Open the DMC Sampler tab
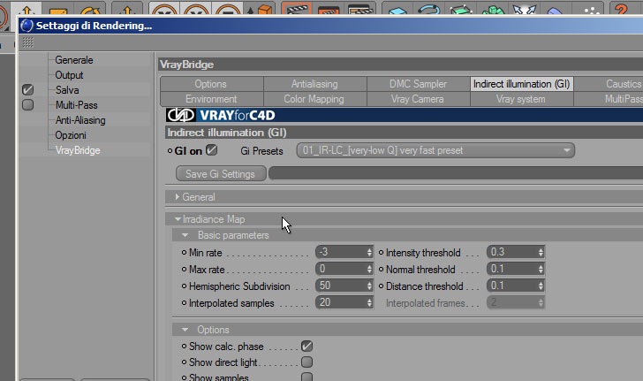The width and height of the screenshot is (643, 381). (x=419, y=84)
